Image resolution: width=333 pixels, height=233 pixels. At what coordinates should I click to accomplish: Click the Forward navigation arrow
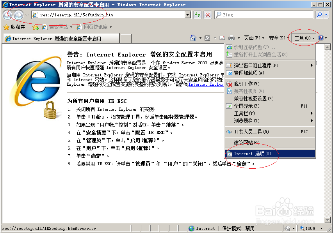click(x=18, y=15)
